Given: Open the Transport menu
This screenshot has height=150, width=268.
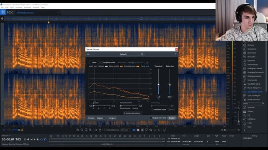Looking at the screenshot, I should [x=28, y=7].
